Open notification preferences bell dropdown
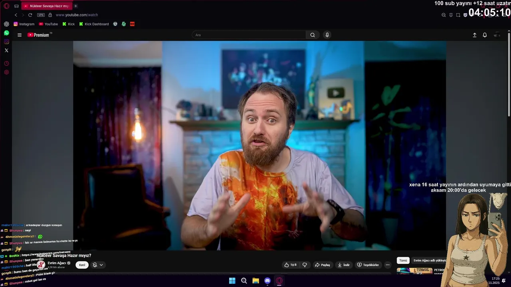This screenshot has height=287, width=511. pos(98,265)
